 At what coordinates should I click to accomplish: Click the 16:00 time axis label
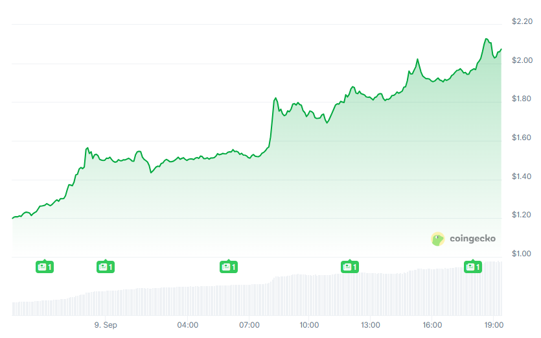[x=432, y=324]
